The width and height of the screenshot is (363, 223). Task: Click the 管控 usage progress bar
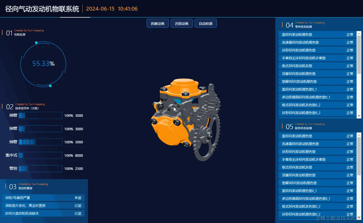(x=40, y=169)
